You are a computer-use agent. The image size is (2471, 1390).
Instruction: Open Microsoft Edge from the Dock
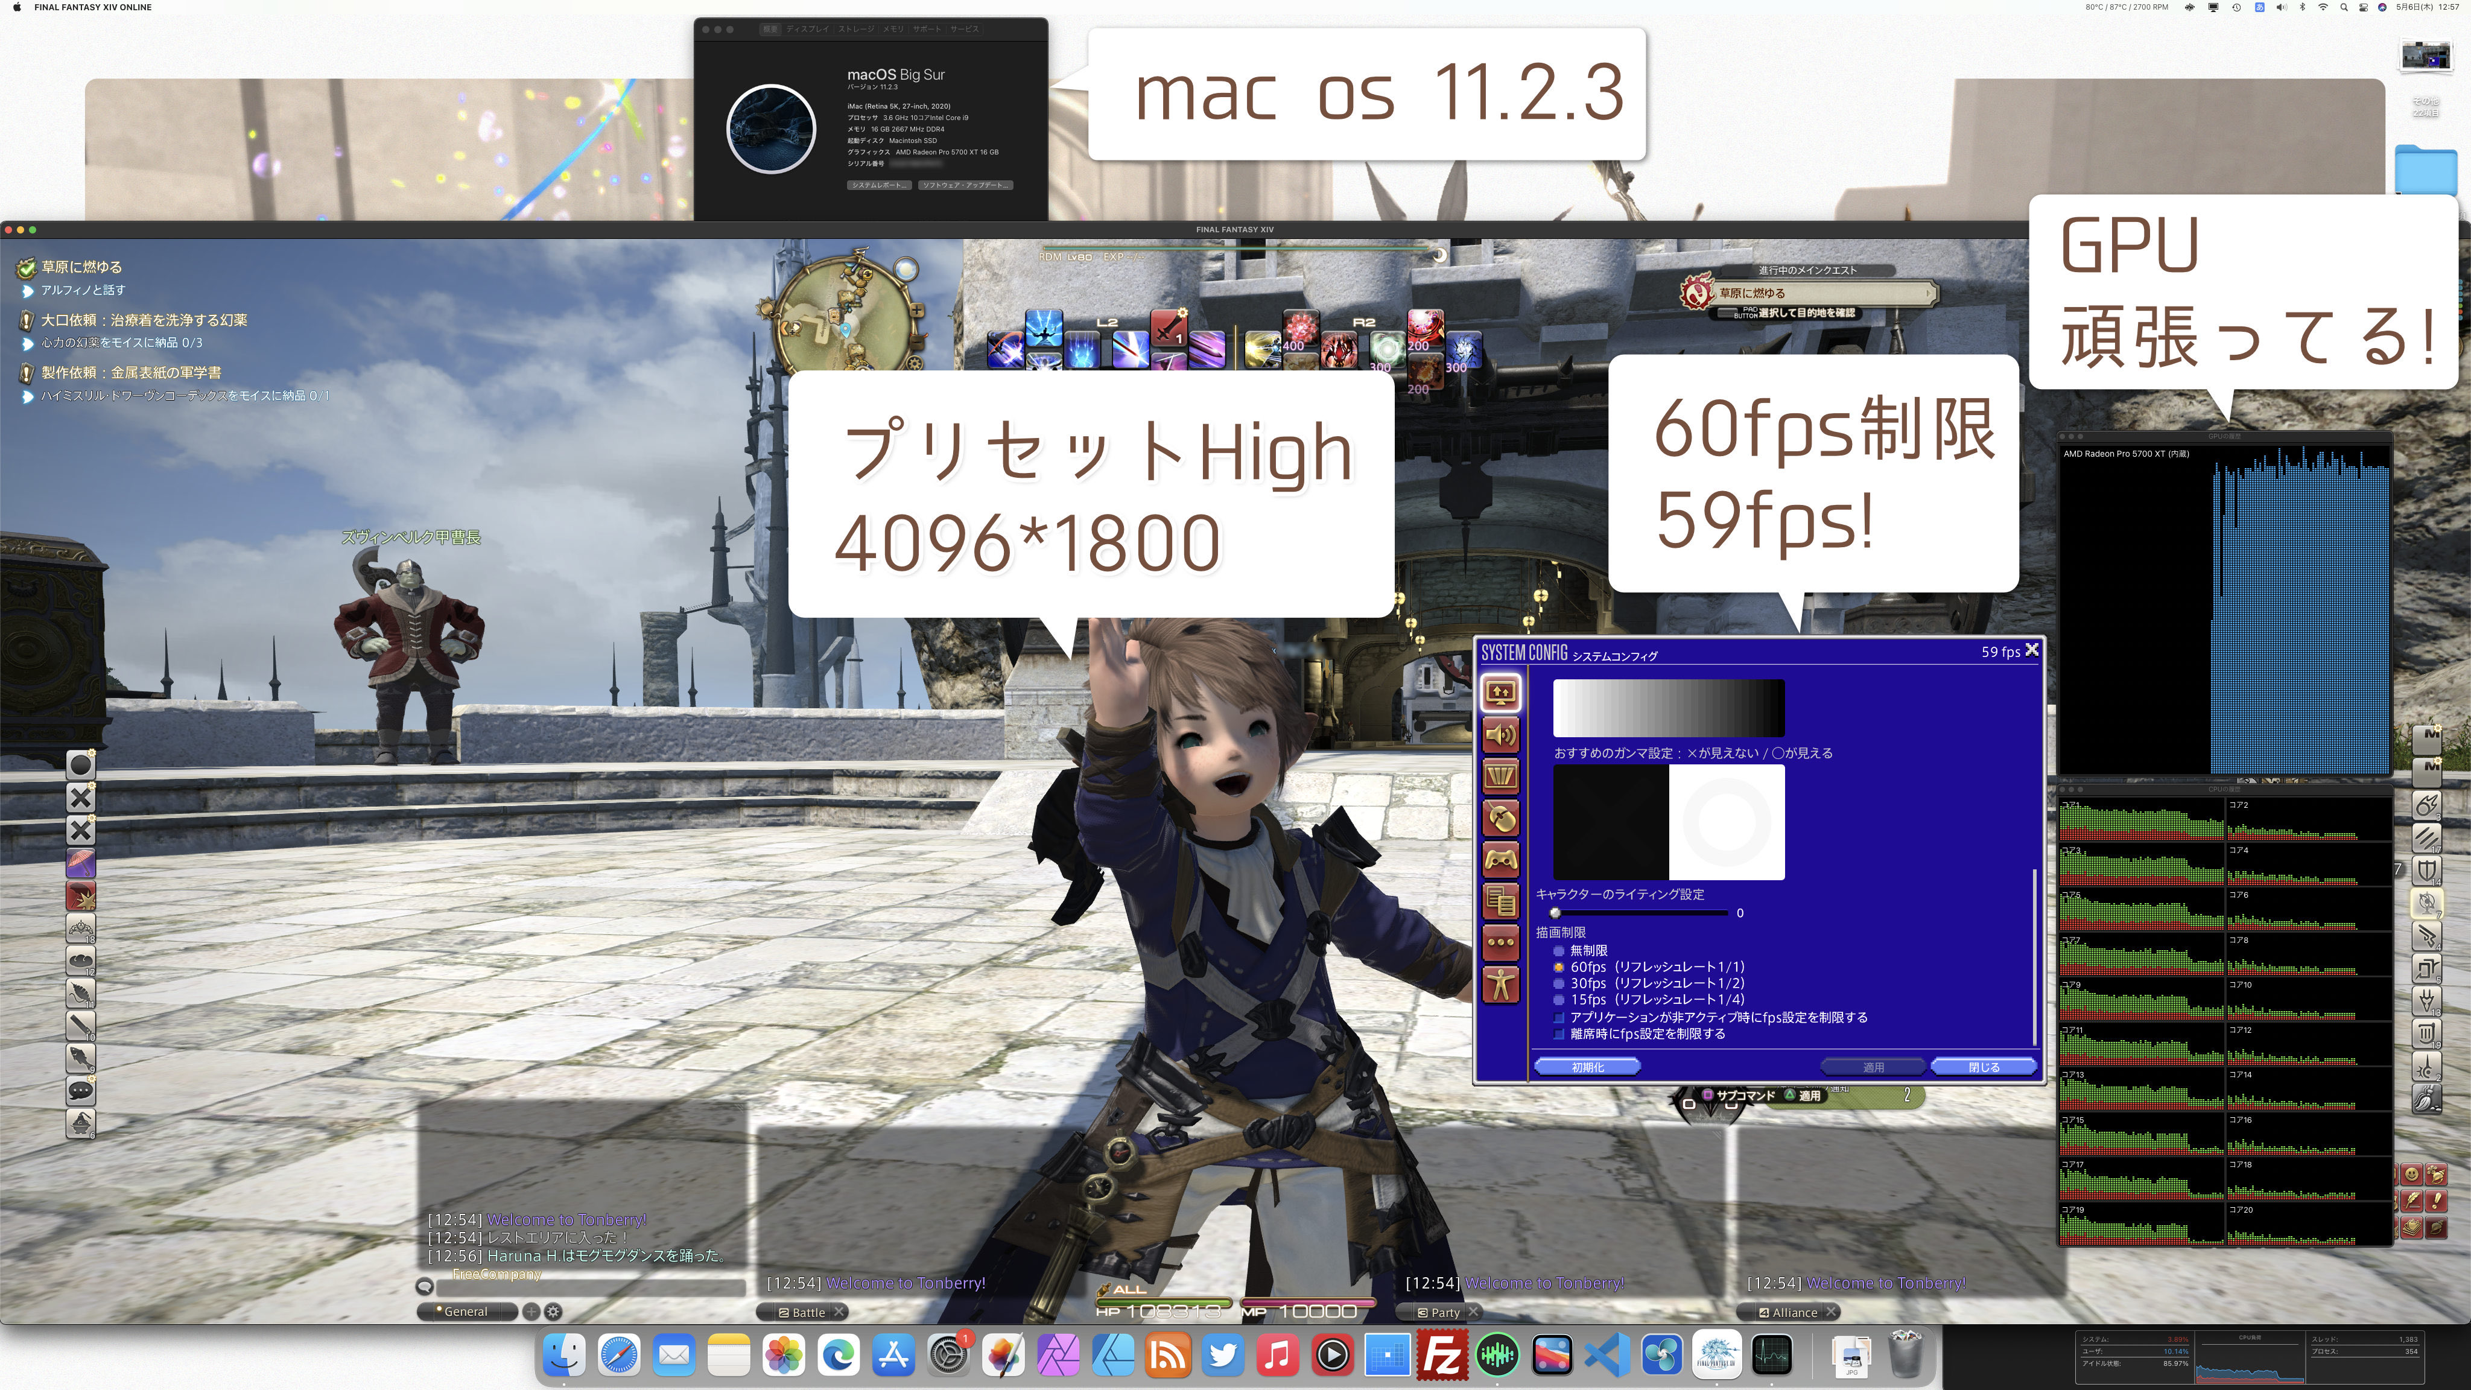tap(839, 1354)
